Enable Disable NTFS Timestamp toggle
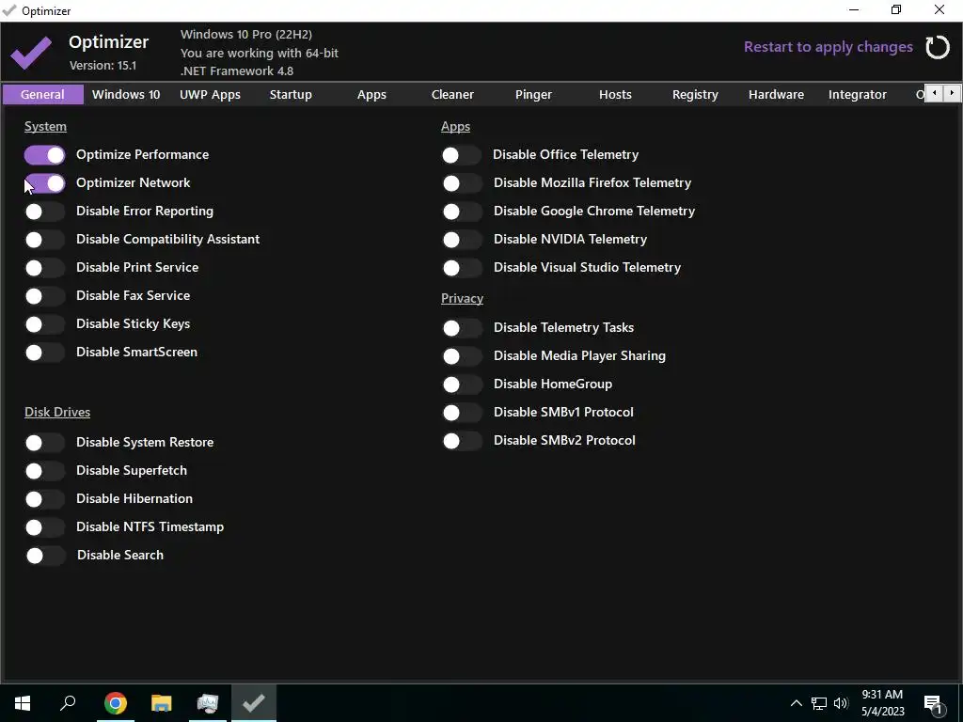The width and height of the screenshot is (963, 722). click(44, 527)
